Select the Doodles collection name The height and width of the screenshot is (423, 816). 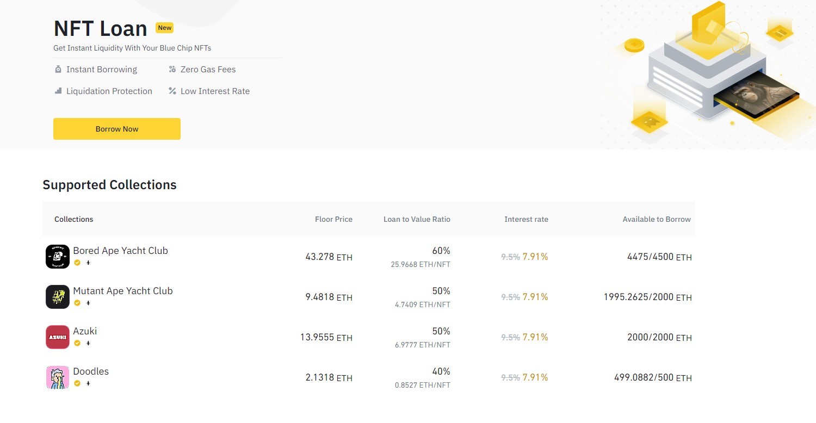91,371
